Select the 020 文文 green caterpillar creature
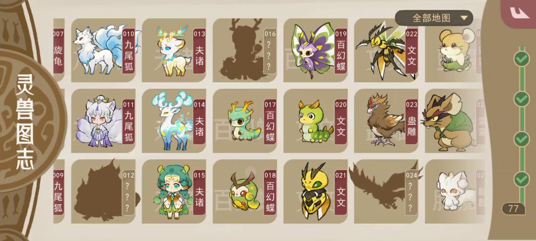Screen dimensions: 536x241 tap(316, 121)
